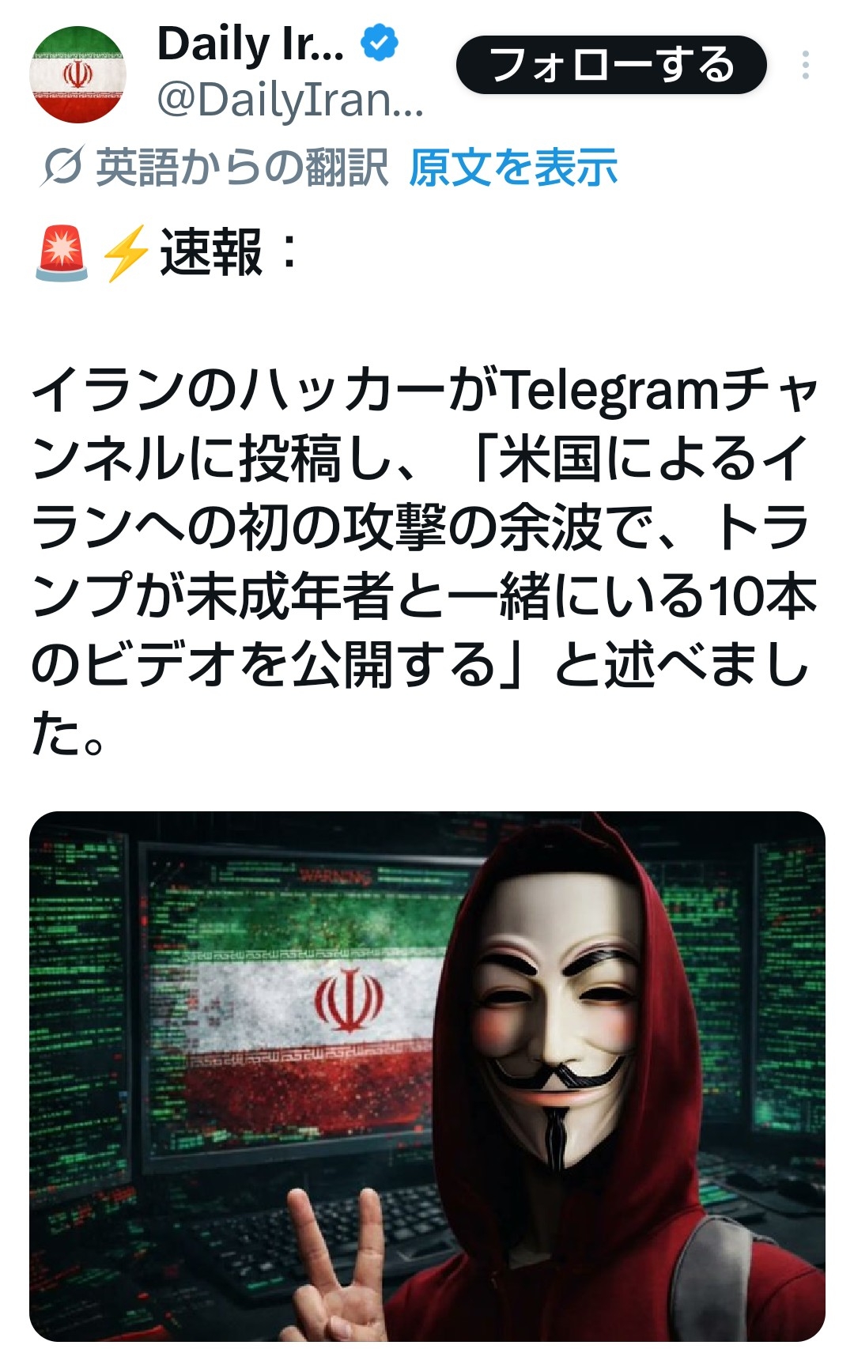Click the blue verified badge

(380, 43)
